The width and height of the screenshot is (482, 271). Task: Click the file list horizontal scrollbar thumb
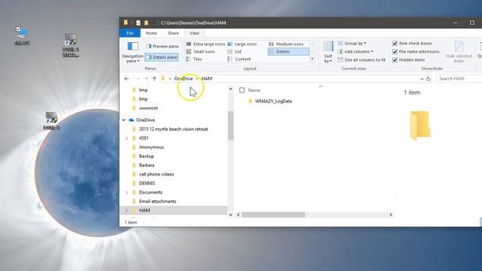pyautogui.click(x=273, y=215)
